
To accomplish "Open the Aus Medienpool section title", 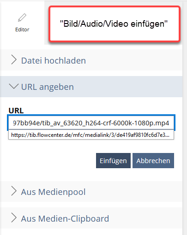I will (53, 192).
